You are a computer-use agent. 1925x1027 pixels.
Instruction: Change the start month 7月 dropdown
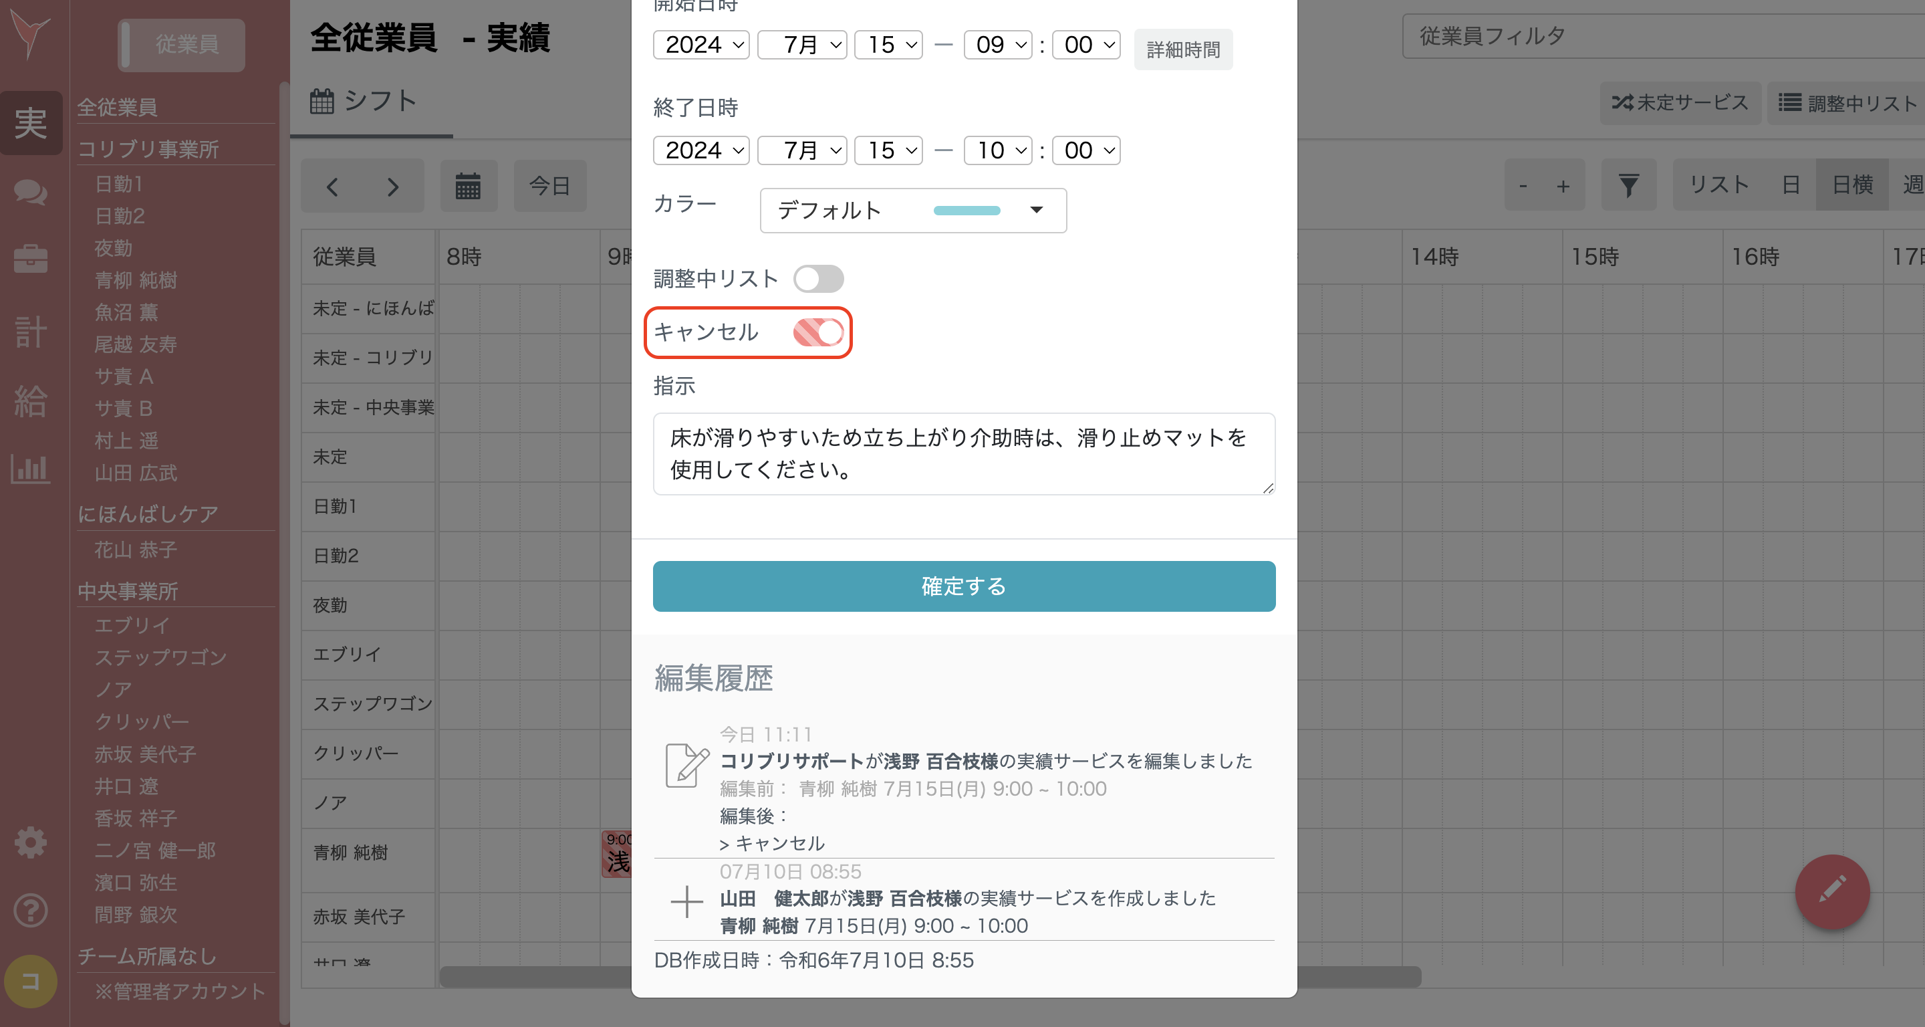[802, 44]
